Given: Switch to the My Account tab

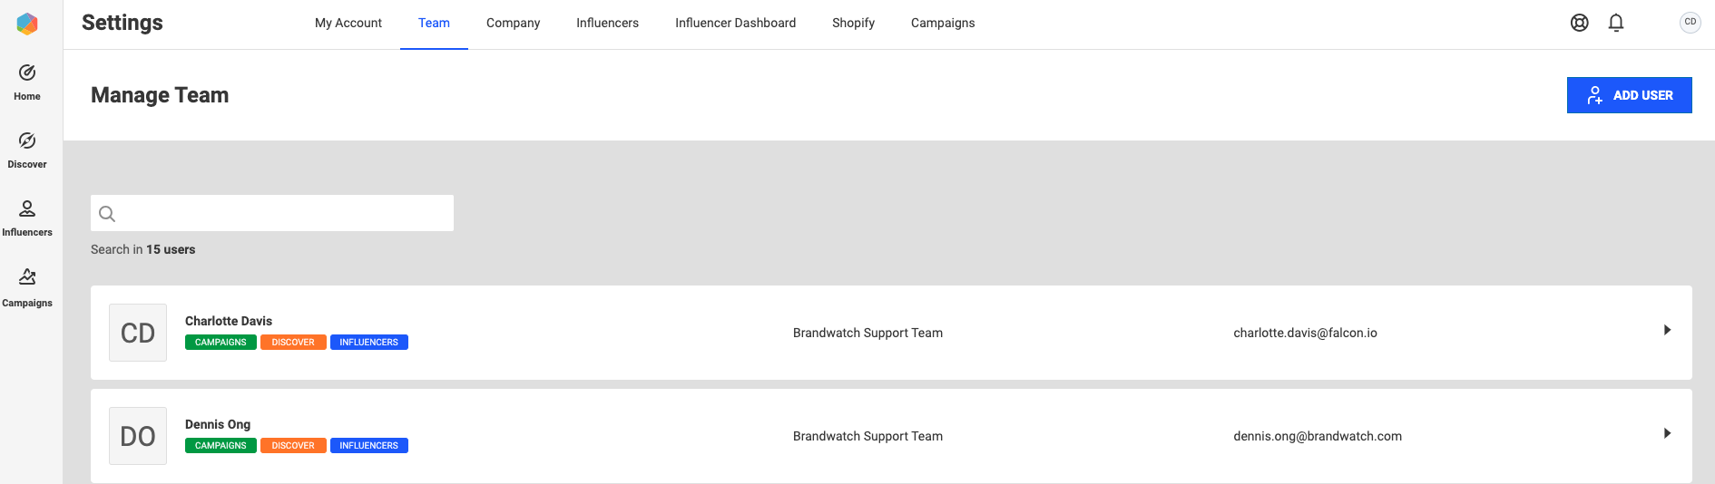Looking at the screenshot, I should tap(348, 23).
